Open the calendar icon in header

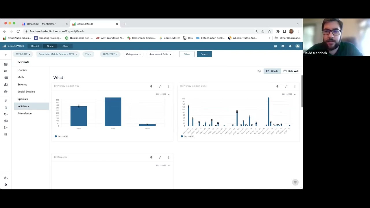pos(275,46)
